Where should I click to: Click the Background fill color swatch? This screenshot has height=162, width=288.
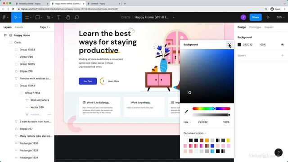pyautogui.click(x=239, y=45)
